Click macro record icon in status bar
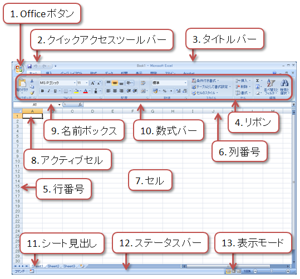Viewport: 300px width, 279px height. [x=32, y=271]
